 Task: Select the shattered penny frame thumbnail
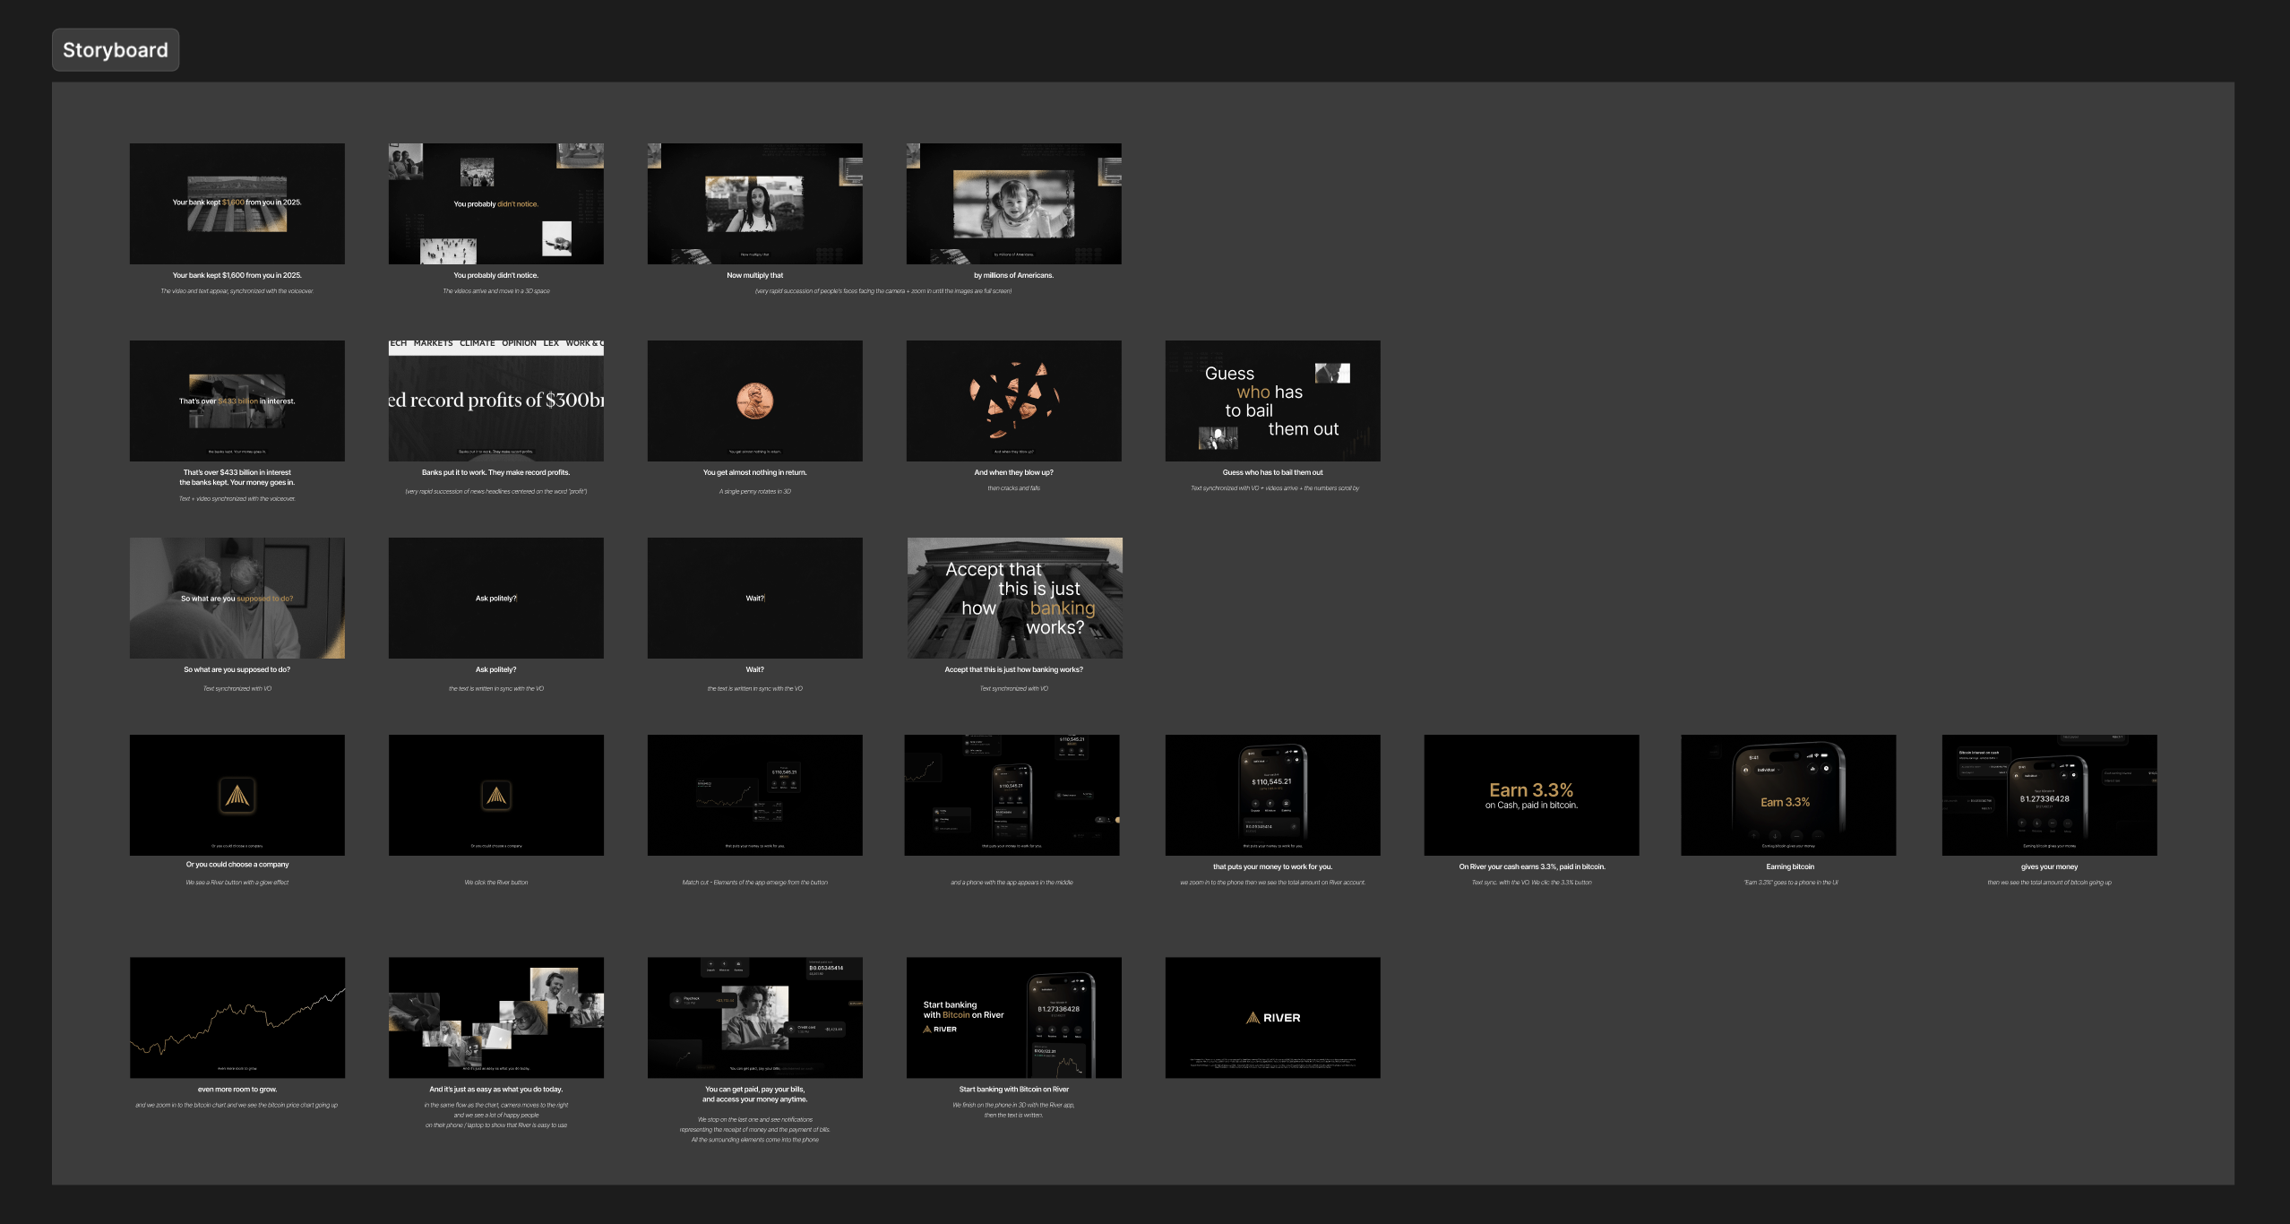(1014, 401)
